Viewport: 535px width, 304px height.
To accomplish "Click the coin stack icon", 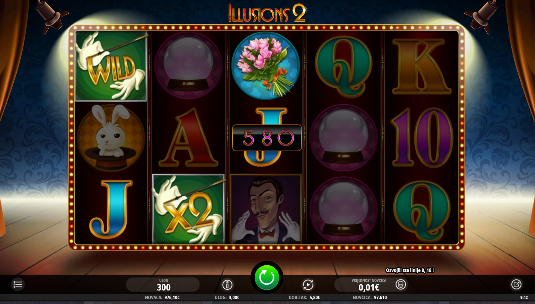I will pos(401,284).
